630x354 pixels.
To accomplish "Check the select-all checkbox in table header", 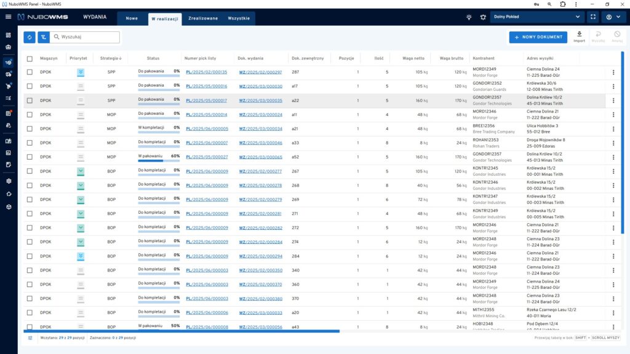I will click(x=30, y=58).
